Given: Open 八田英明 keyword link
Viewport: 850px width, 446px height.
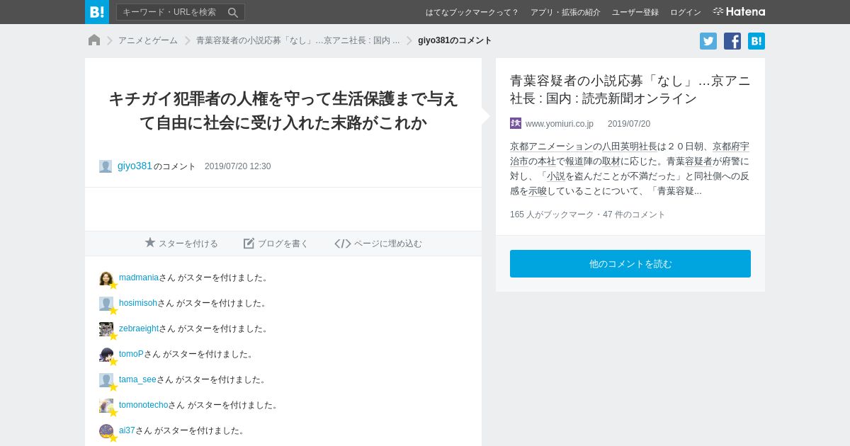Looking at the screenshot, I should pos(620,147).
